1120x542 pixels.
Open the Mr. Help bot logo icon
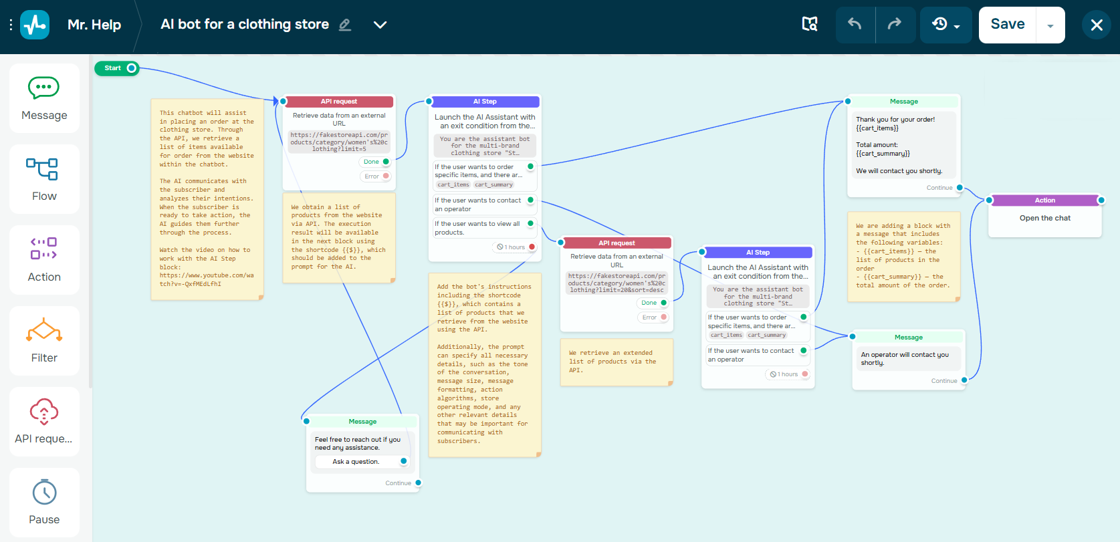tap(35, 25)
